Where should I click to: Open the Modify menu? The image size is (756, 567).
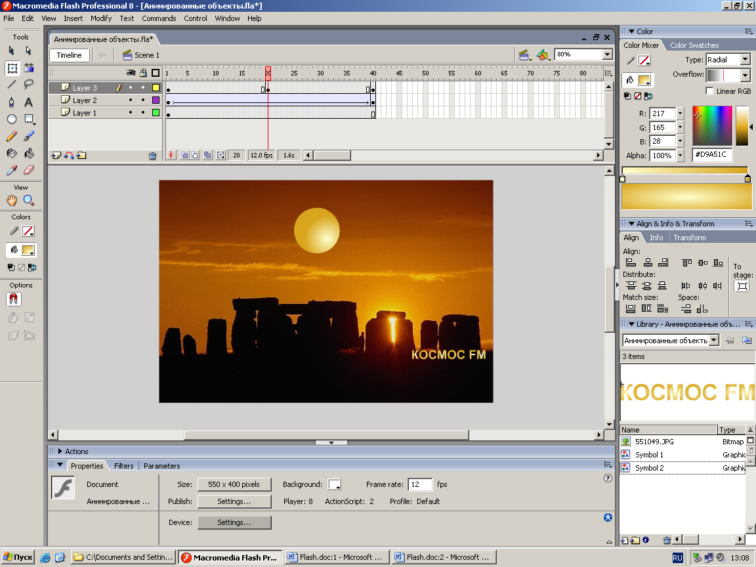tap(101, 18)
